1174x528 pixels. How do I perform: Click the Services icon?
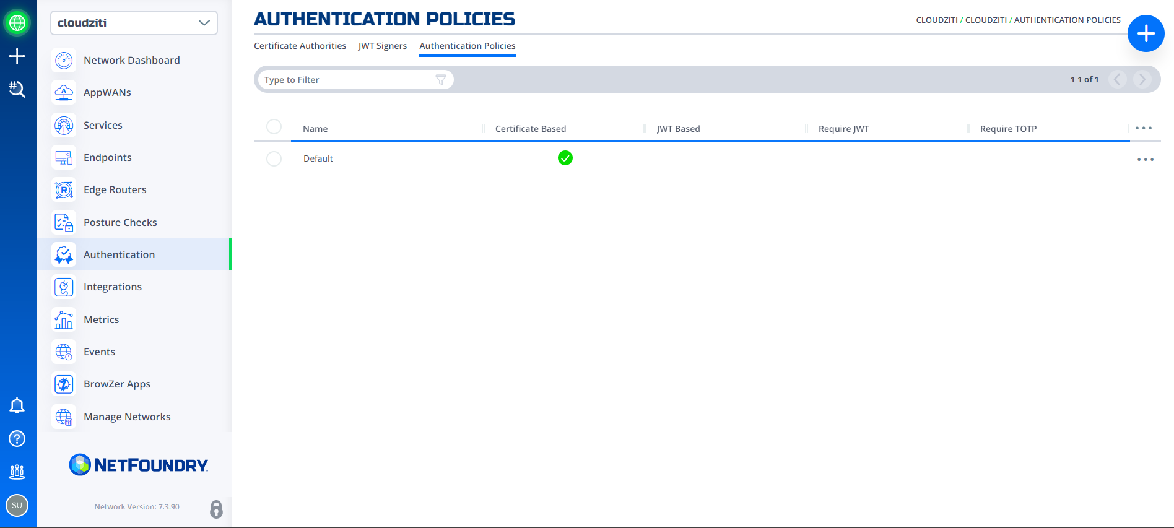[x=64, y=125]
